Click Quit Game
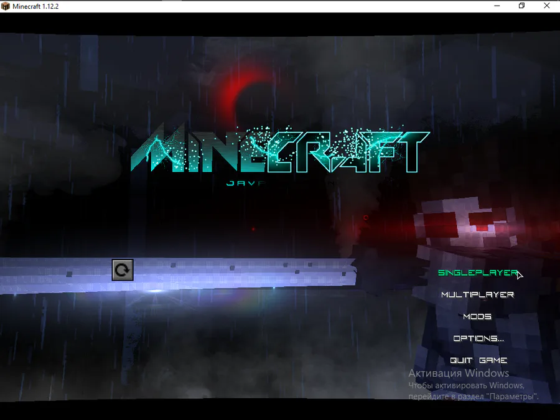This screenshot has width=560, height=420. (x=478, y=360)
